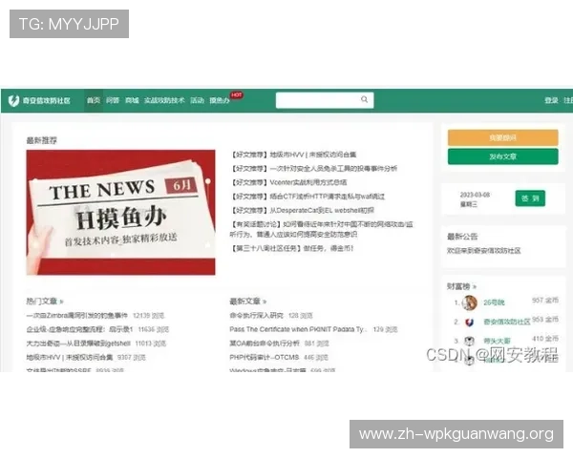The image size is (573, 458).
Task: Open avatar of 奇安信攻防社区 in wealth ranking
Action: pyautogui.click(x=469, y=323)
